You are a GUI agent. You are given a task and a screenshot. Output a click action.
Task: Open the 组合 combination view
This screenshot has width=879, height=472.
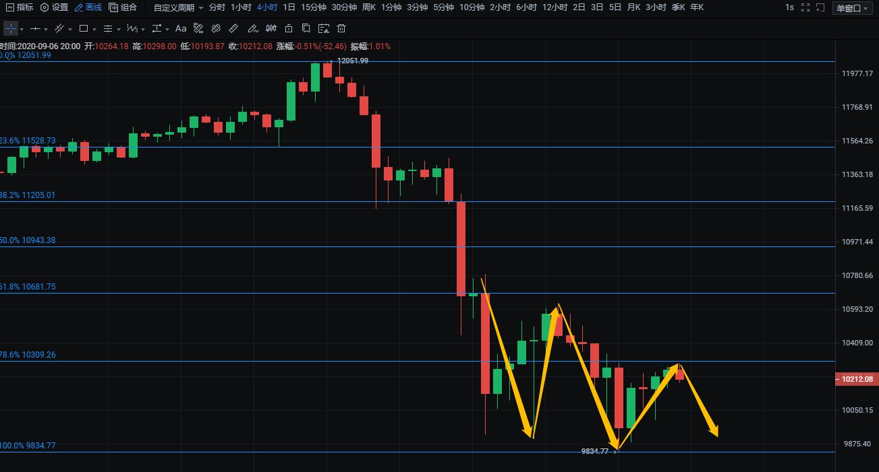(x=123, y=7)
